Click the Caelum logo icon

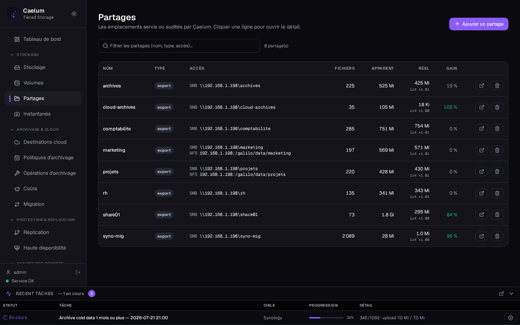[x=14, y=14]
